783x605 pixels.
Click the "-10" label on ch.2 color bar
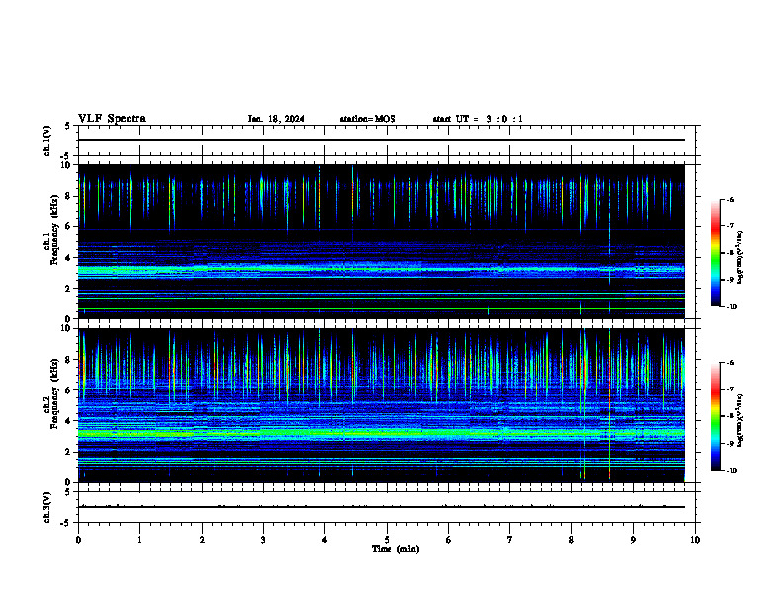pyautogui.click(x=732, y=471)
